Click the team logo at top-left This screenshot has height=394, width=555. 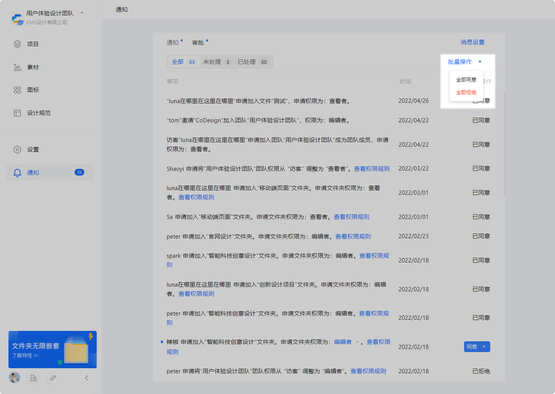tap(17, 18)
